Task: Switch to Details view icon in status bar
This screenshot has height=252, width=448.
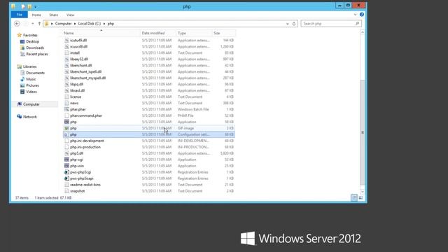Action: tap(354, 197)
